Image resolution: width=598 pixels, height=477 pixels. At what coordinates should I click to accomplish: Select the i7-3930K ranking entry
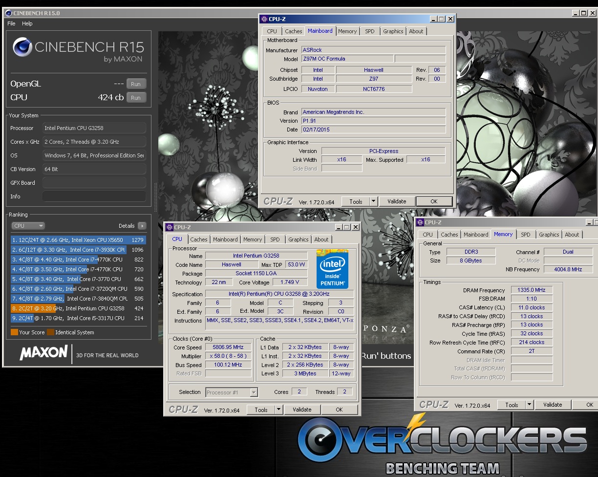[78, 250]
